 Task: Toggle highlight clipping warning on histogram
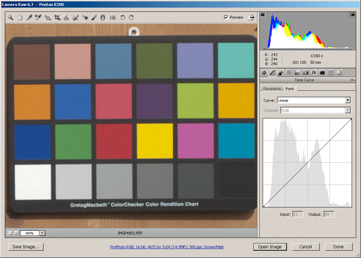pos(352,15)
